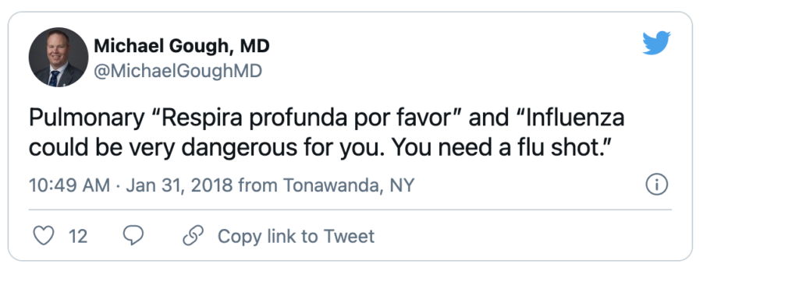Image resolution: width=799 pixels, height=285 pixels.
Task: Open the Michael Gough, MD display name
Action: [x=182, y=46]
